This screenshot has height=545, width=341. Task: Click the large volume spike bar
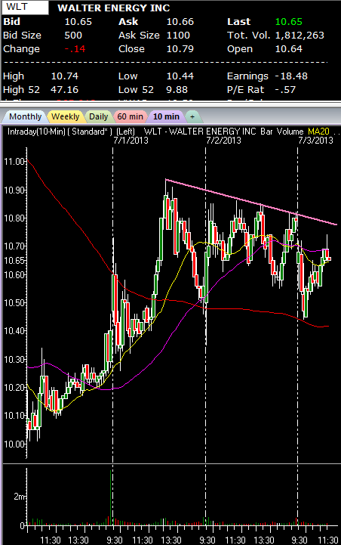point(111,497)
